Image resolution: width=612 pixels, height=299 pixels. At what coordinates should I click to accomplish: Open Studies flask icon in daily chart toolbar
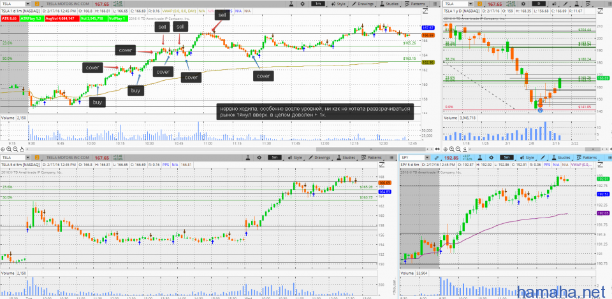pos(576,4)
